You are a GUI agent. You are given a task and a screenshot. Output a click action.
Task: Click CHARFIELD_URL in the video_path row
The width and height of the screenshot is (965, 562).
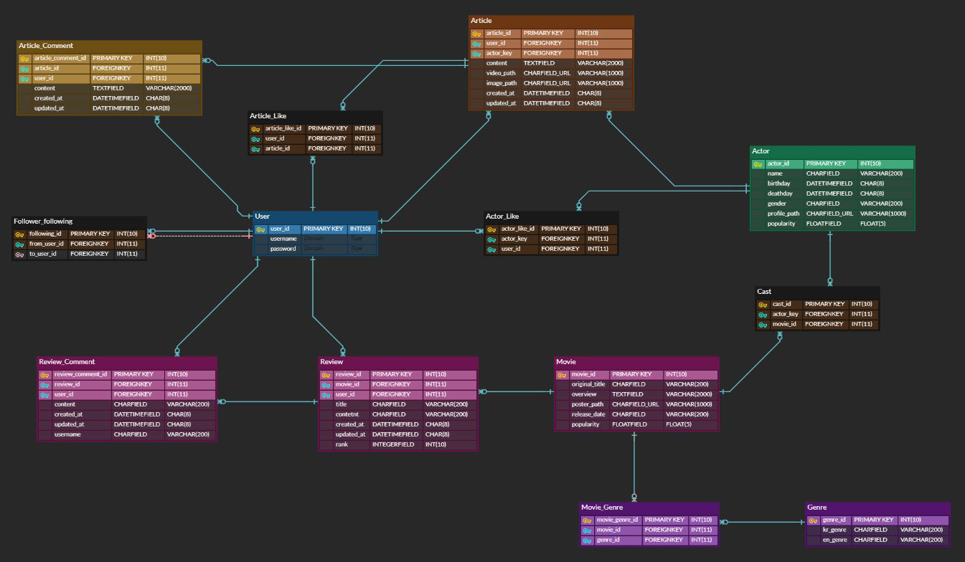click(x=547, y=73)
